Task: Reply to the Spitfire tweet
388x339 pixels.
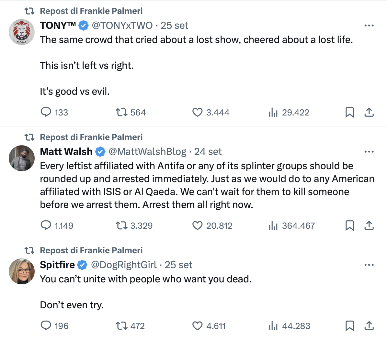Action: click(46, 326)
